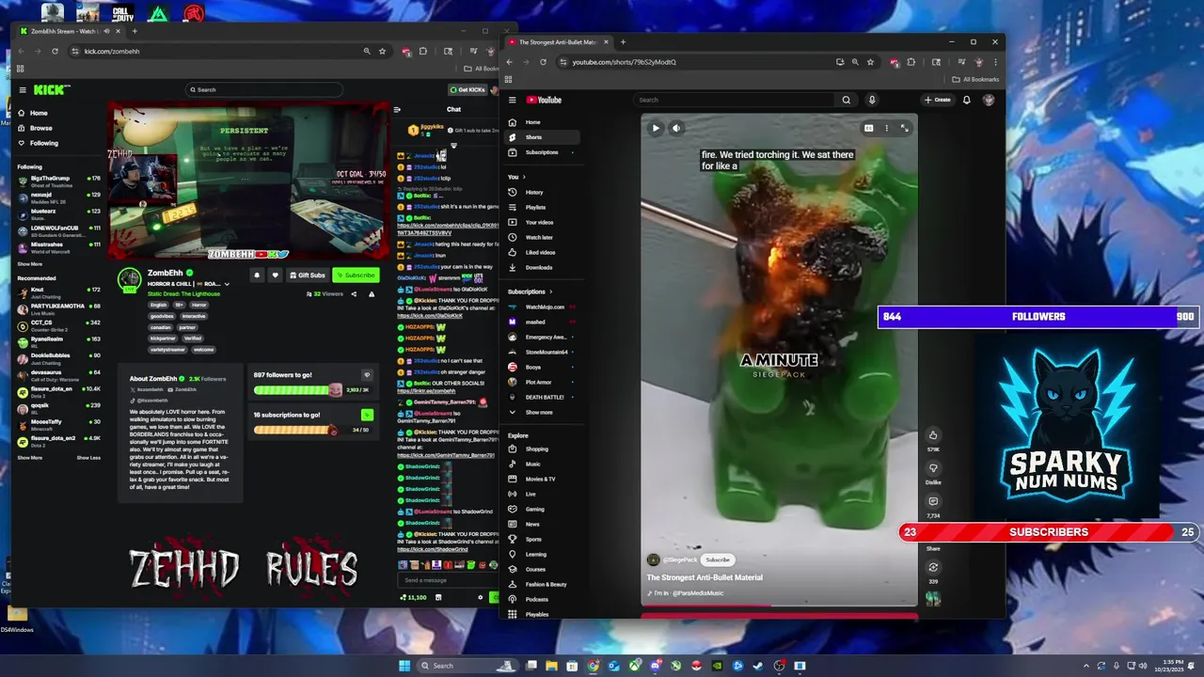Viewport: 1204px width, 677px height.
Task: Click the English tag on Kick
Action: click(158, 305)
